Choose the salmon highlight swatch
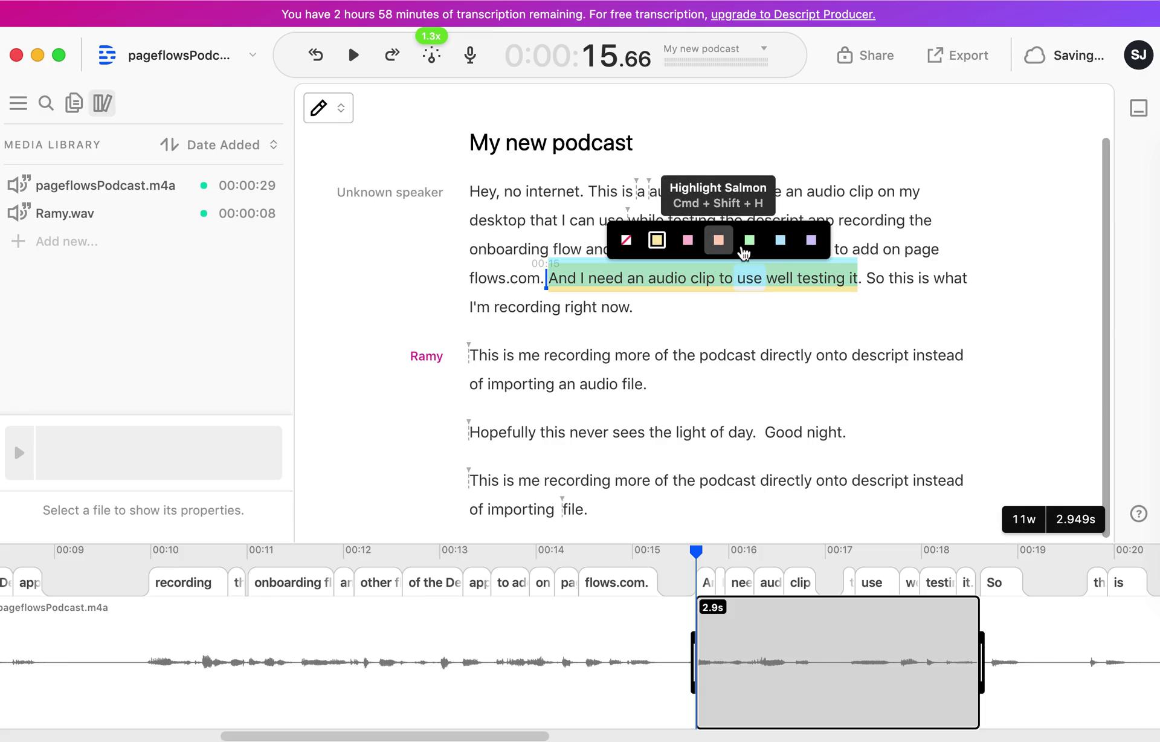The width and height of the screenshot is (1160, 742). [x=718, y=240]
